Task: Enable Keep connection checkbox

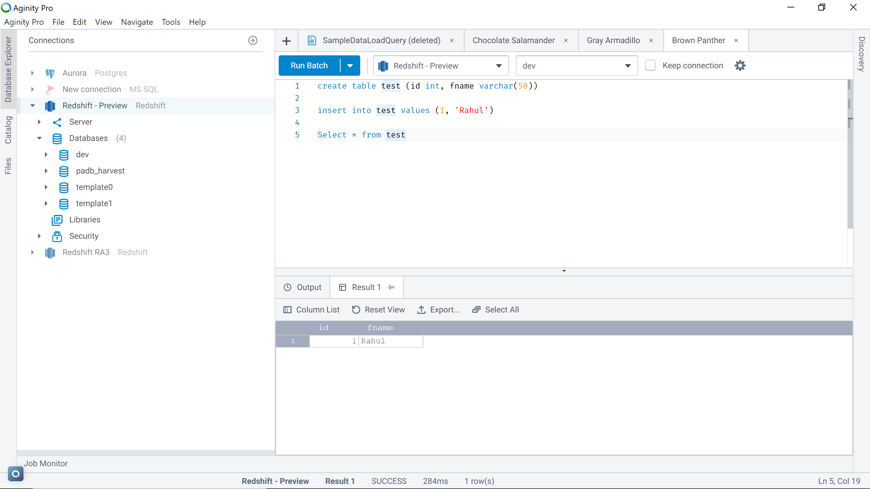Action: click(x=650, y=66)
